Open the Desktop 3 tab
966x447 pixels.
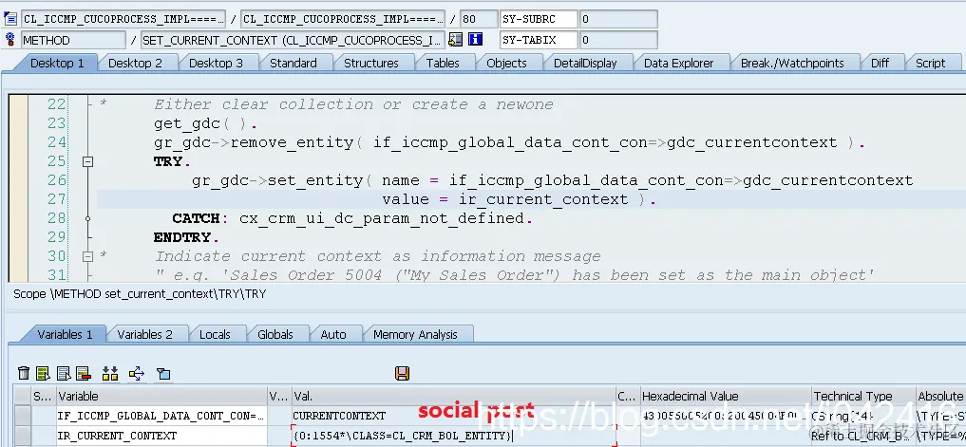click(x=216, y=63)
